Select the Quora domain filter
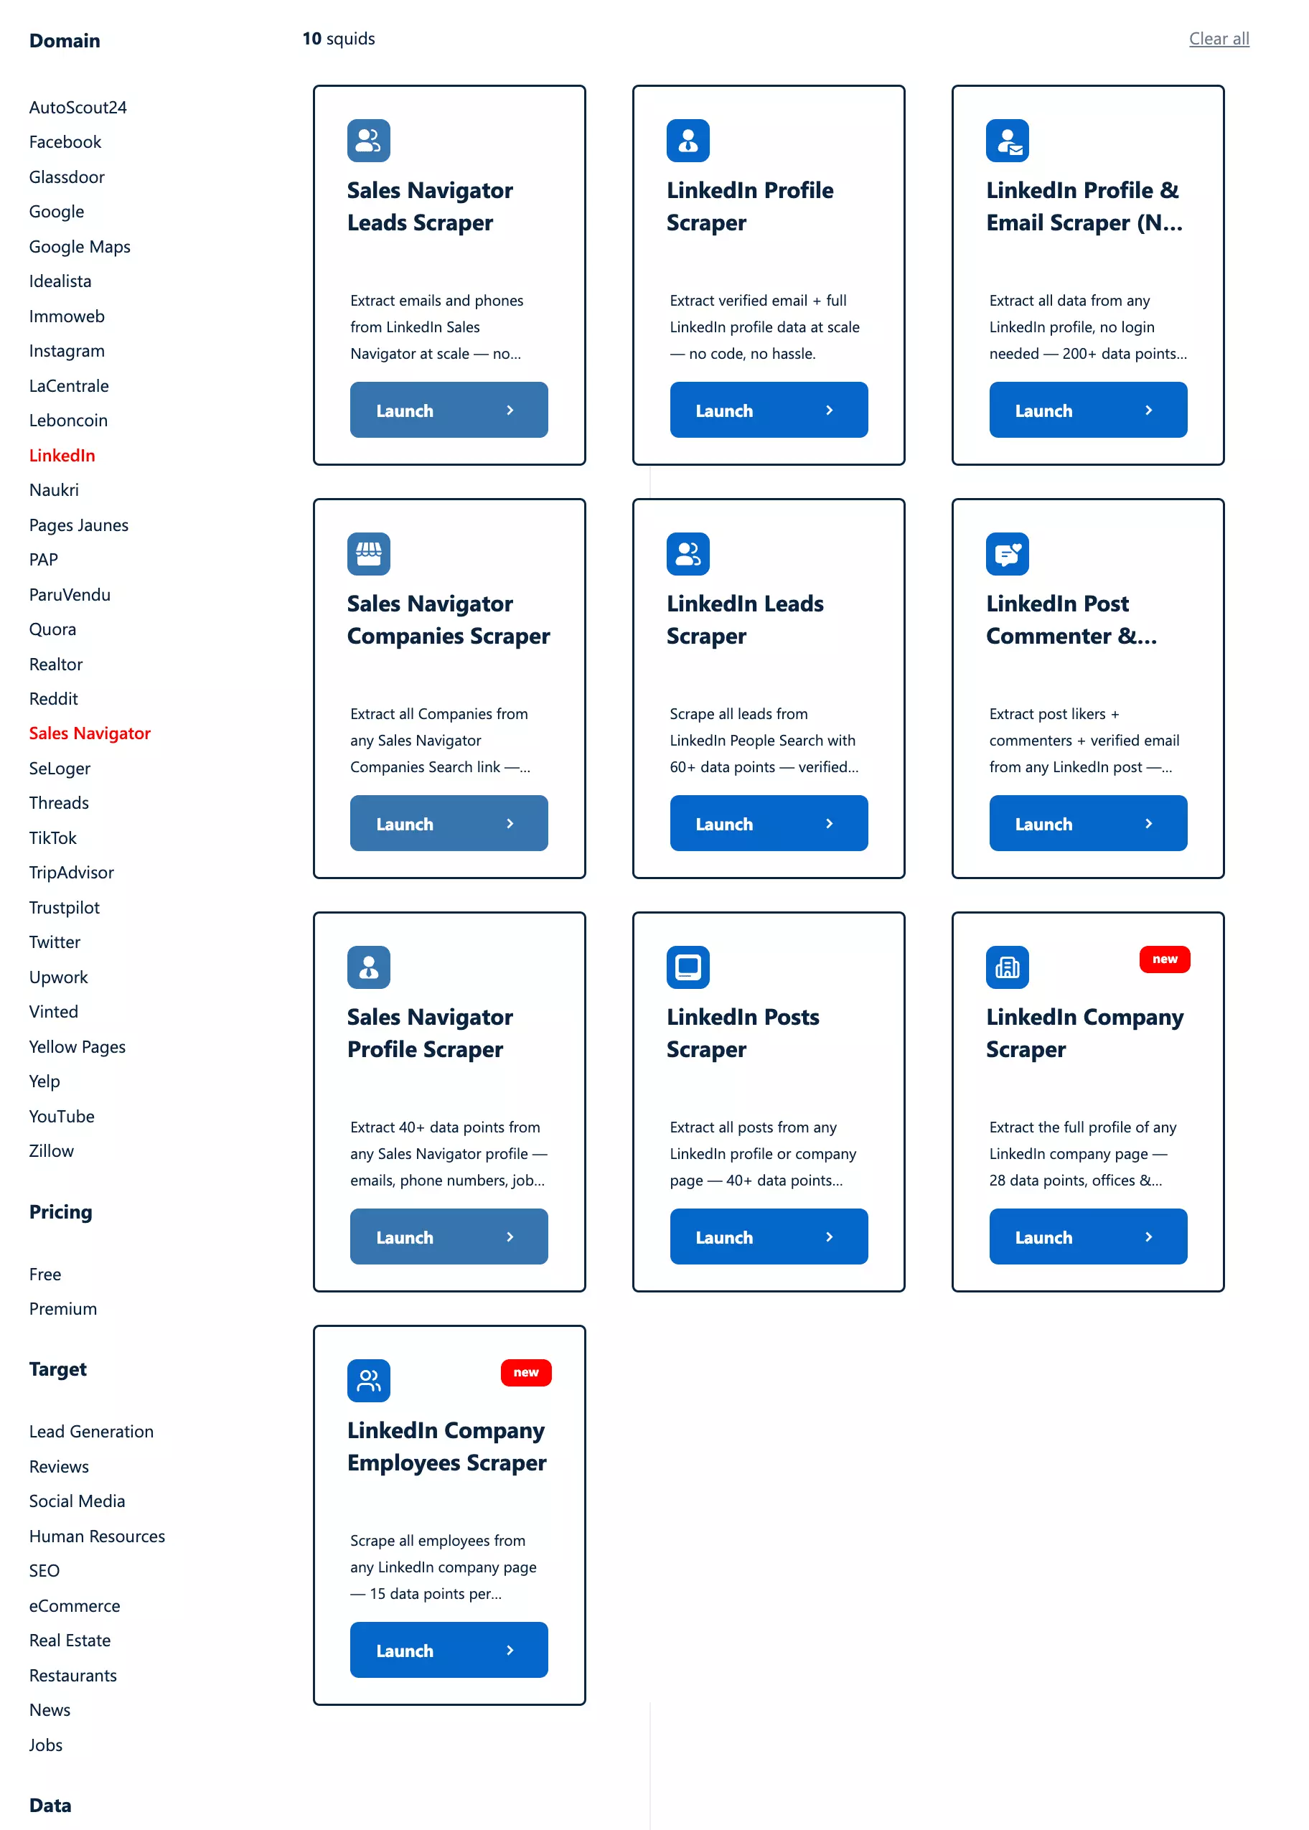The height and width of the screenshot is (1830, 1309). click(x=52, y=629)
